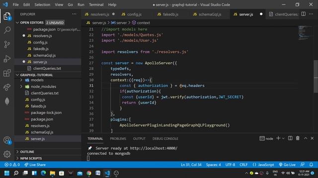Image resolution: width=318 pixels, height=178 pixels.
Task: Open the Edit menu
Action: [26, 4]
